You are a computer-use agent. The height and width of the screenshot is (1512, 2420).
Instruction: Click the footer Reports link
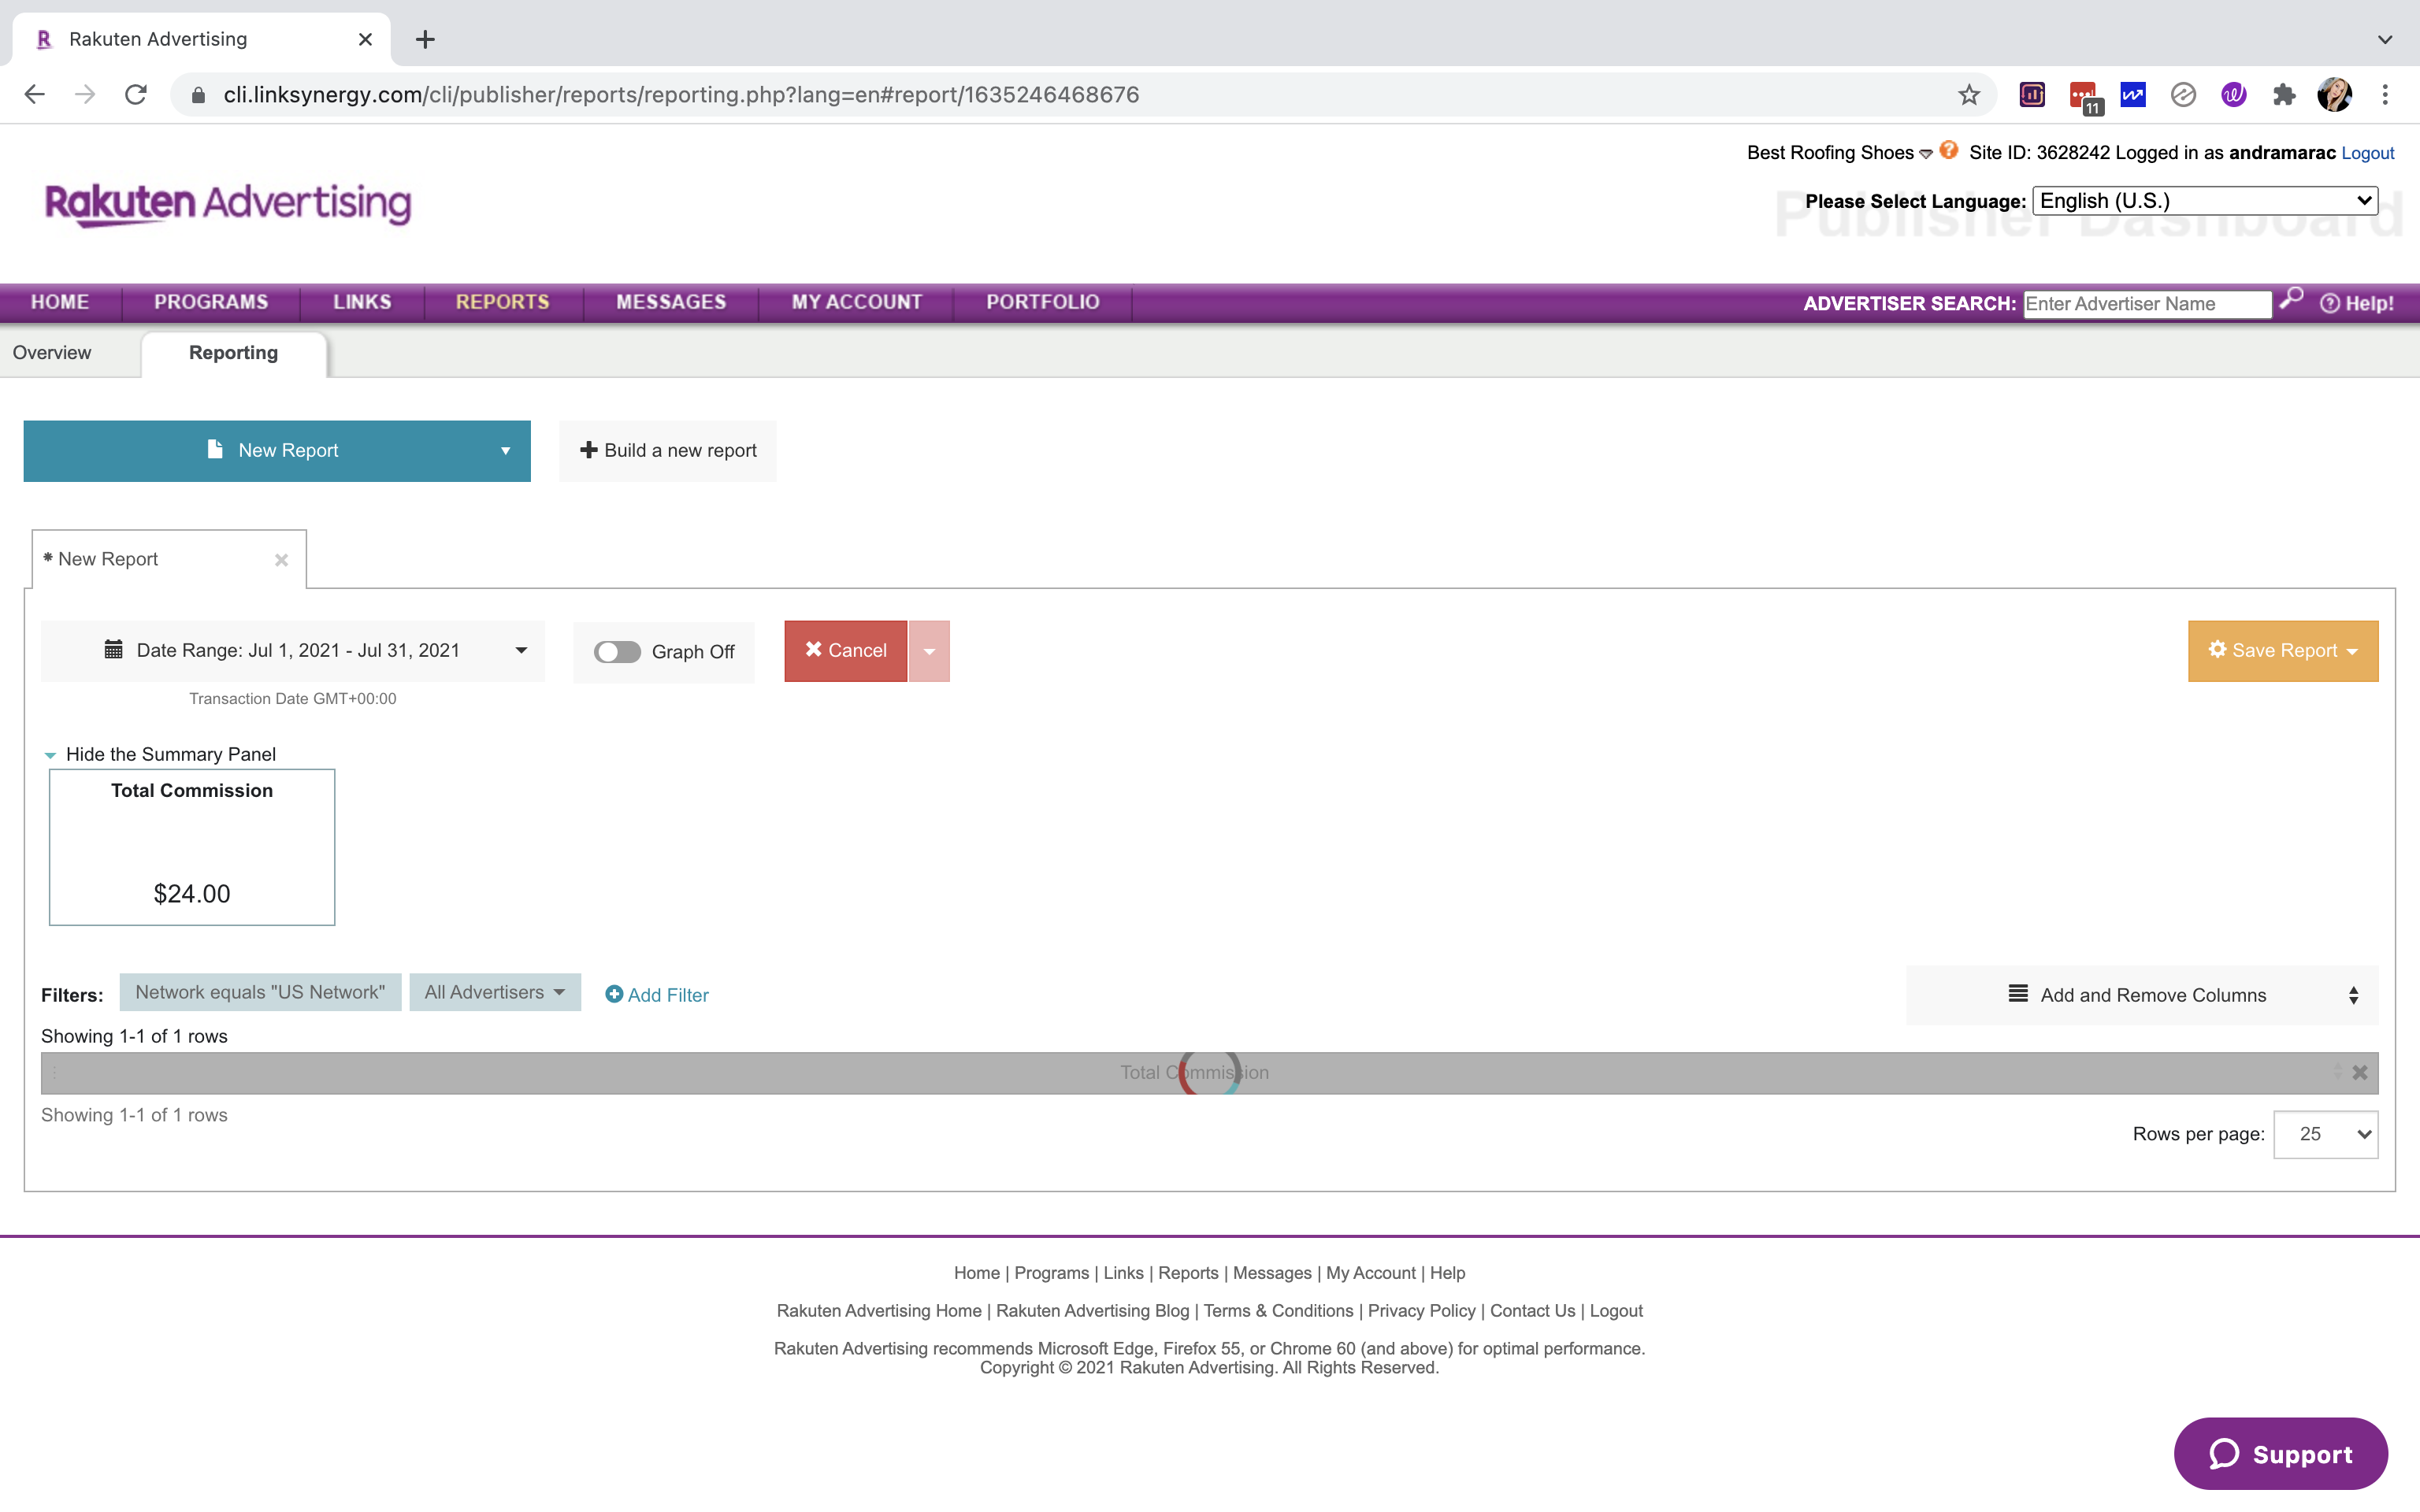pos(1188,1273)
